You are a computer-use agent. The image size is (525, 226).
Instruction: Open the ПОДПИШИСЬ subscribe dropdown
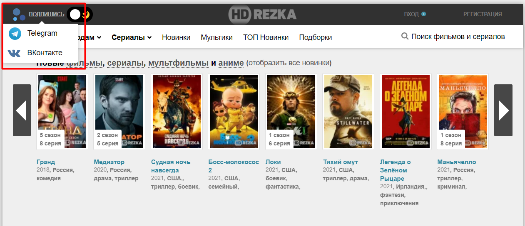pyautogui.click(x=47, y=15)
